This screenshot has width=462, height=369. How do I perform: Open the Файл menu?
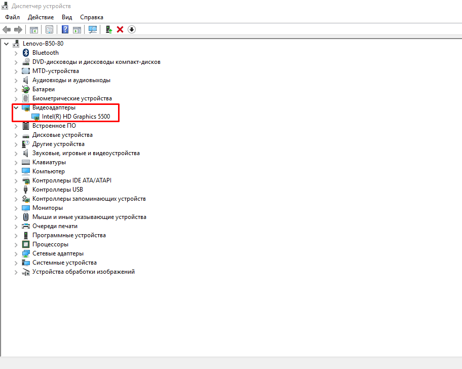pos(12,17)
